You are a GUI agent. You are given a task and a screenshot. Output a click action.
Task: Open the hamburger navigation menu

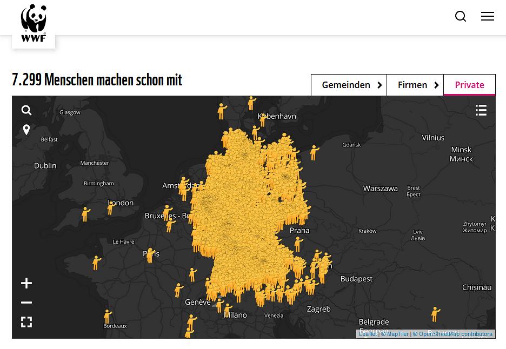coord(487,16)
